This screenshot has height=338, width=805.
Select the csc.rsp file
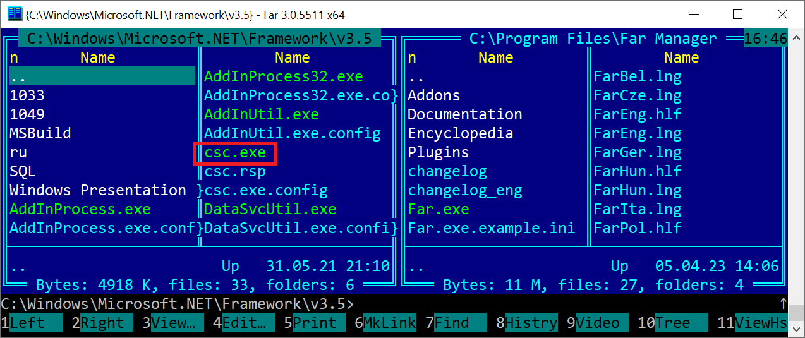(235, 171)
